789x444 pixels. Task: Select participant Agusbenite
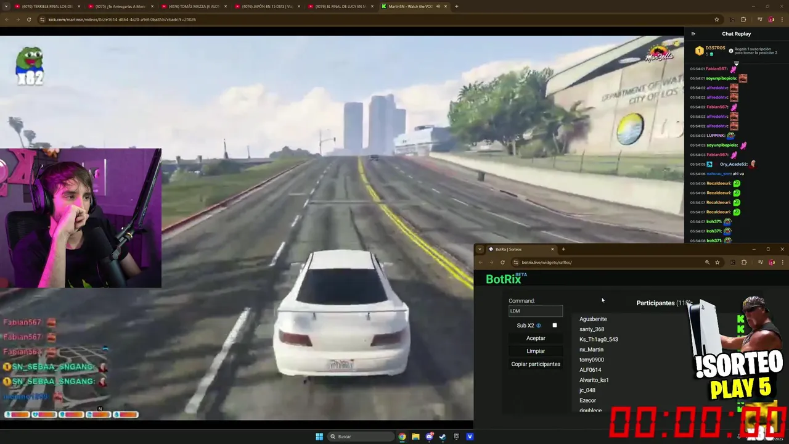tap(593, 319)
